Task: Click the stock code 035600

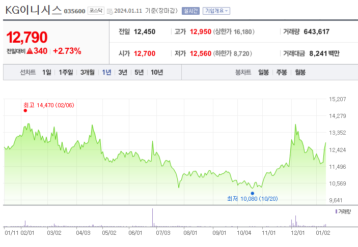Action: pyautogui.click(x=74, y=11)
